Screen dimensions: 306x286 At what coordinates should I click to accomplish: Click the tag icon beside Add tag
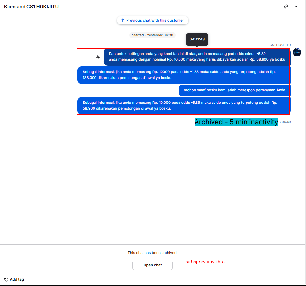[x=6, y=279]
